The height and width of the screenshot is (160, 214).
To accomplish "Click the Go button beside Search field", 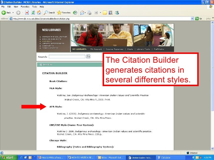I will point(88,57).
